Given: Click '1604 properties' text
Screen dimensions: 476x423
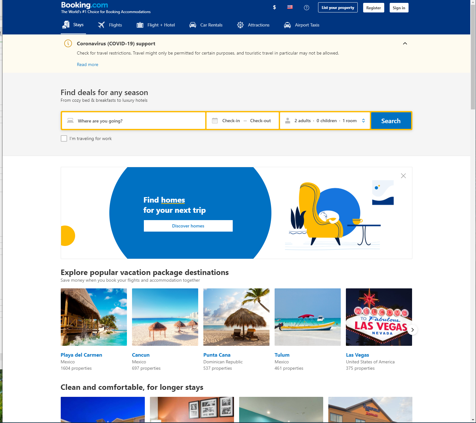Looking at the screenshot, I should click(x=76, y=368).
